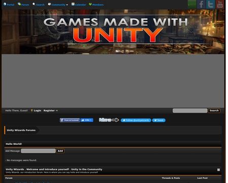Click the Add button for messages
The image size is (228, 183).
coord(60,151)
